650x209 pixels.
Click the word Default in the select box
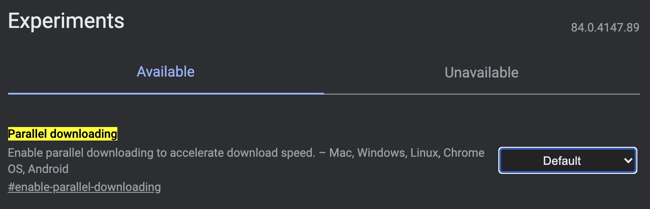(562, 161)
